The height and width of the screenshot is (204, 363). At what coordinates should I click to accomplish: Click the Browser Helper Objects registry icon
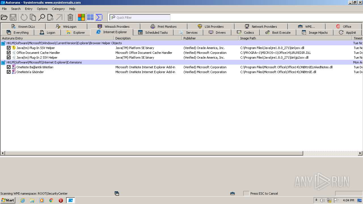click(x=3, y=43)
